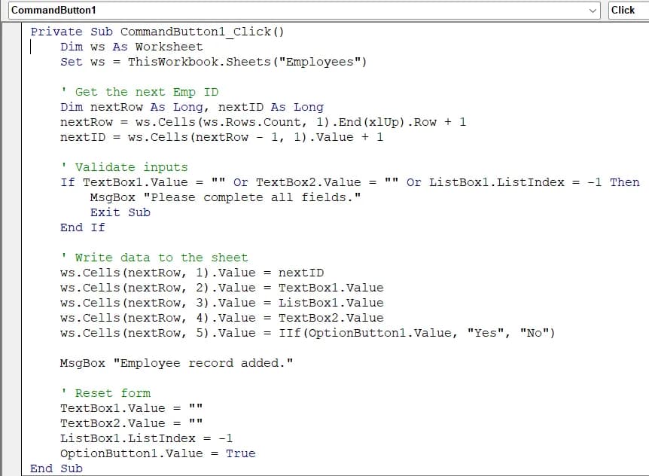The image size is (649, 476).
Task: Open the Click procedure dropdown
Action: (x=629, y=11)
